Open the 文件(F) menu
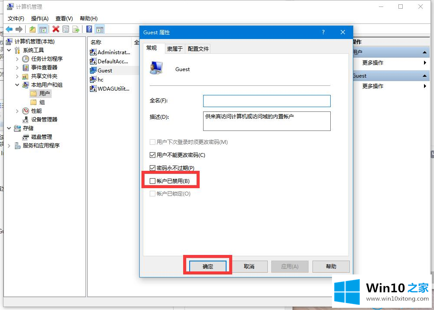The height and width of the screenshot is (310, 434). coord(16,19)
